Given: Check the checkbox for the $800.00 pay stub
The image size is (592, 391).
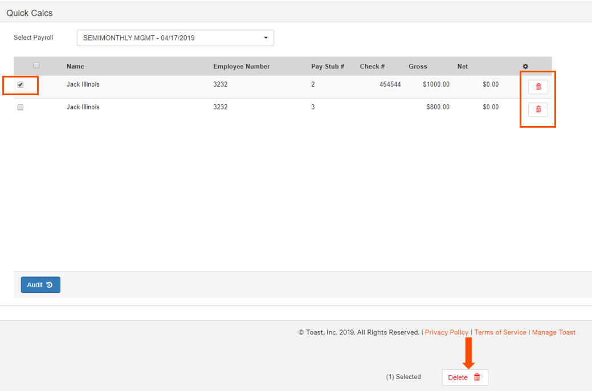Looking at the screenshot, I should point(21,107).
